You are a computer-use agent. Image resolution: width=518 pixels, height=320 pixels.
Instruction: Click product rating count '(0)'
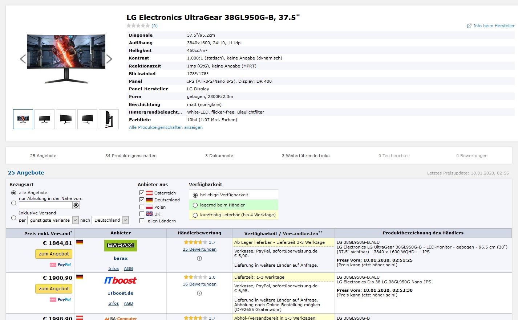(x=154, y=26)
